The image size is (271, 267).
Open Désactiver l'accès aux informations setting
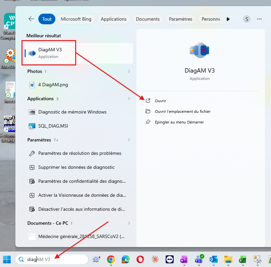(79, 209)
